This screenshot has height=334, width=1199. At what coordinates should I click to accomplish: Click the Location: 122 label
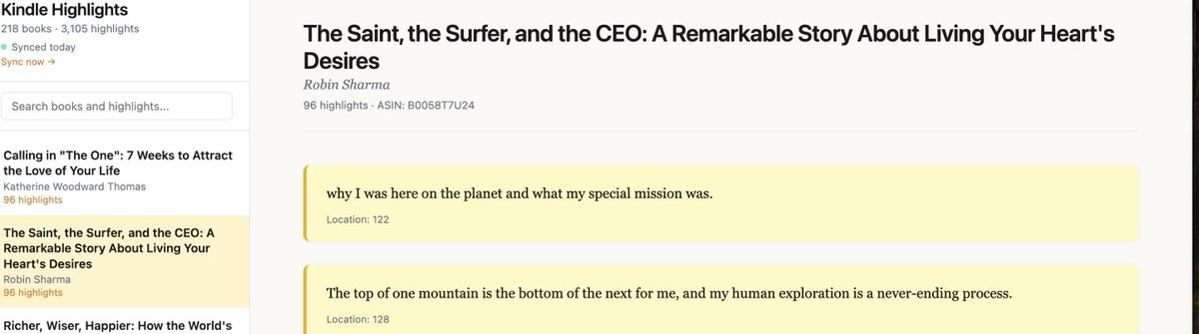pyautogui.click(x=357, y=219)
